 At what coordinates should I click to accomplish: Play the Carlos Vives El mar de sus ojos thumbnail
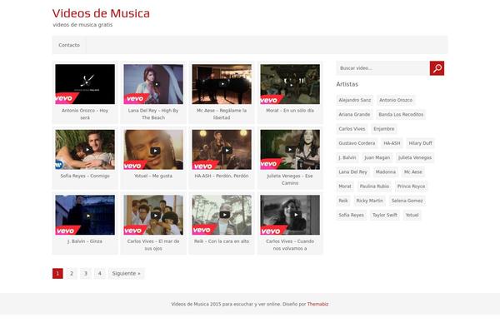point(153,215)
